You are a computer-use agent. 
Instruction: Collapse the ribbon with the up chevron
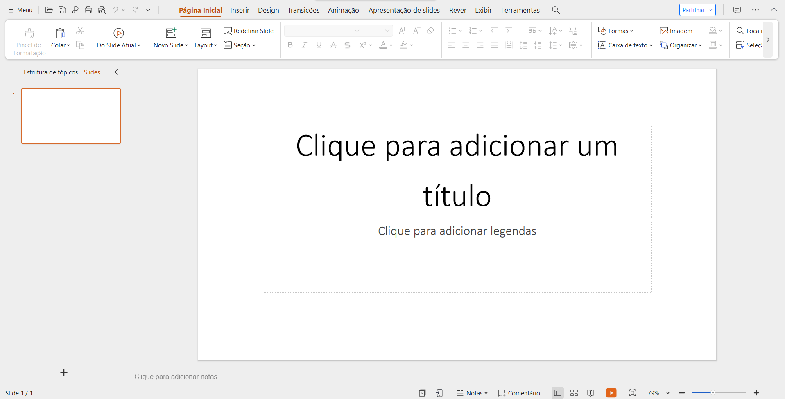pos(774,10)
